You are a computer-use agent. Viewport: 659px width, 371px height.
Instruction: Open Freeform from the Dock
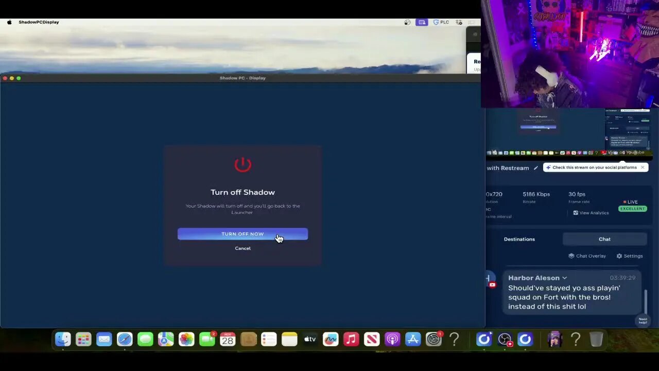331,340
